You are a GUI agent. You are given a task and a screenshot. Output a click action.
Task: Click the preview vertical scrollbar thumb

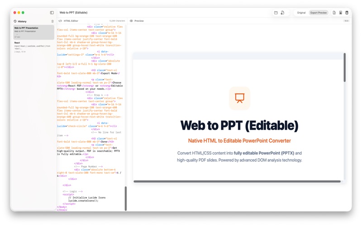point(344,67)
